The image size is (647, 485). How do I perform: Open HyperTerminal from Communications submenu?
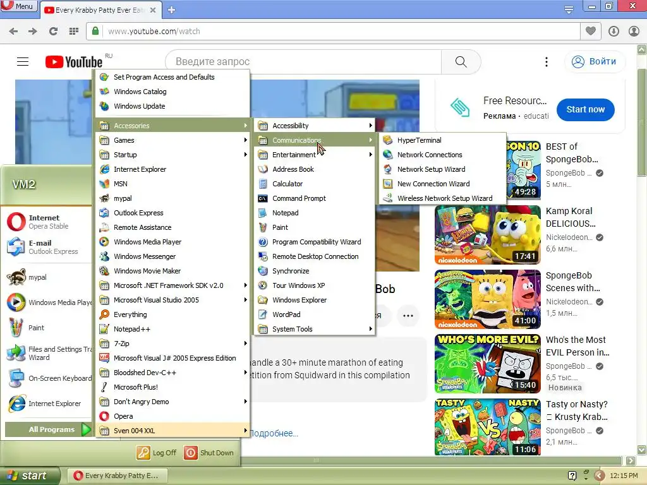442,140
